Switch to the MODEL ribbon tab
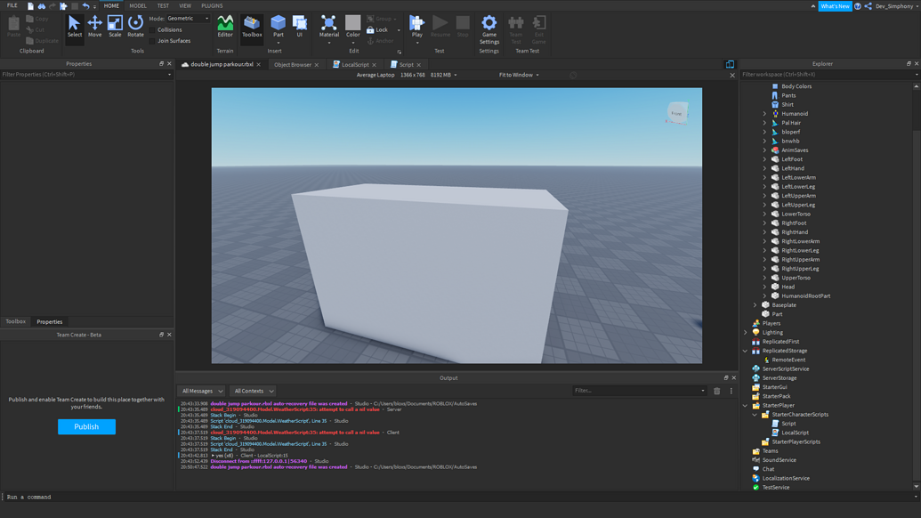Screen dimensions: 921x518 (x=138, y=6)
